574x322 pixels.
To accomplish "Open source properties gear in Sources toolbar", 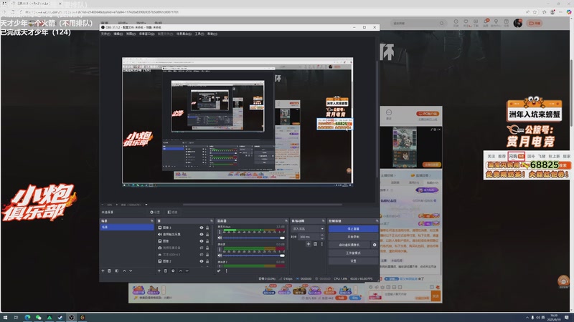I will (x=173, y=271).
